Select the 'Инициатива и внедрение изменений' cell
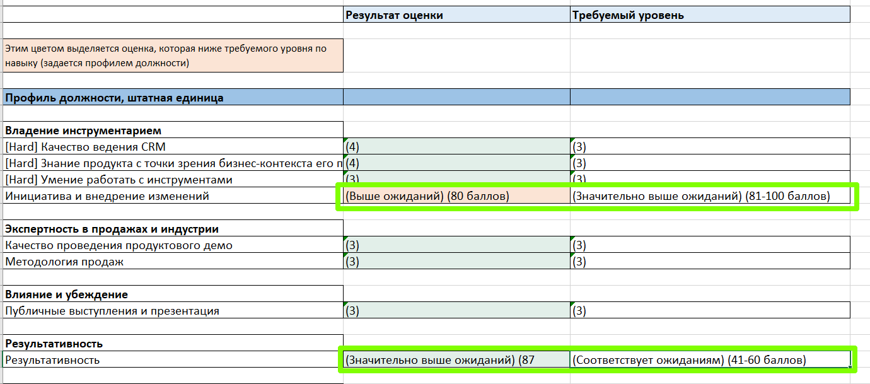 173,195
